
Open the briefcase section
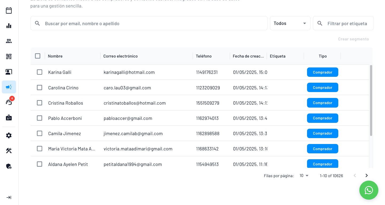point(9,118)
